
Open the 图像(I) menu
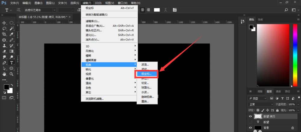39,3
